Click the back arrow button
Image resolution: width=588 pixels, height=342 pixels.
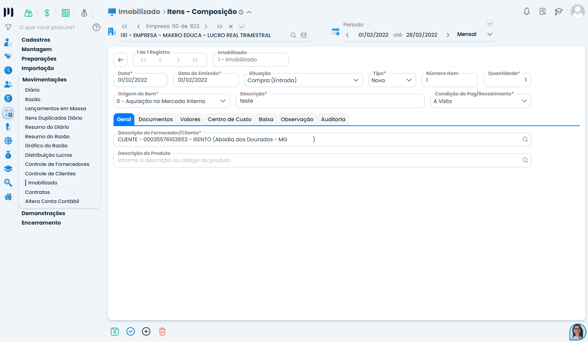(x=121, y=60)
